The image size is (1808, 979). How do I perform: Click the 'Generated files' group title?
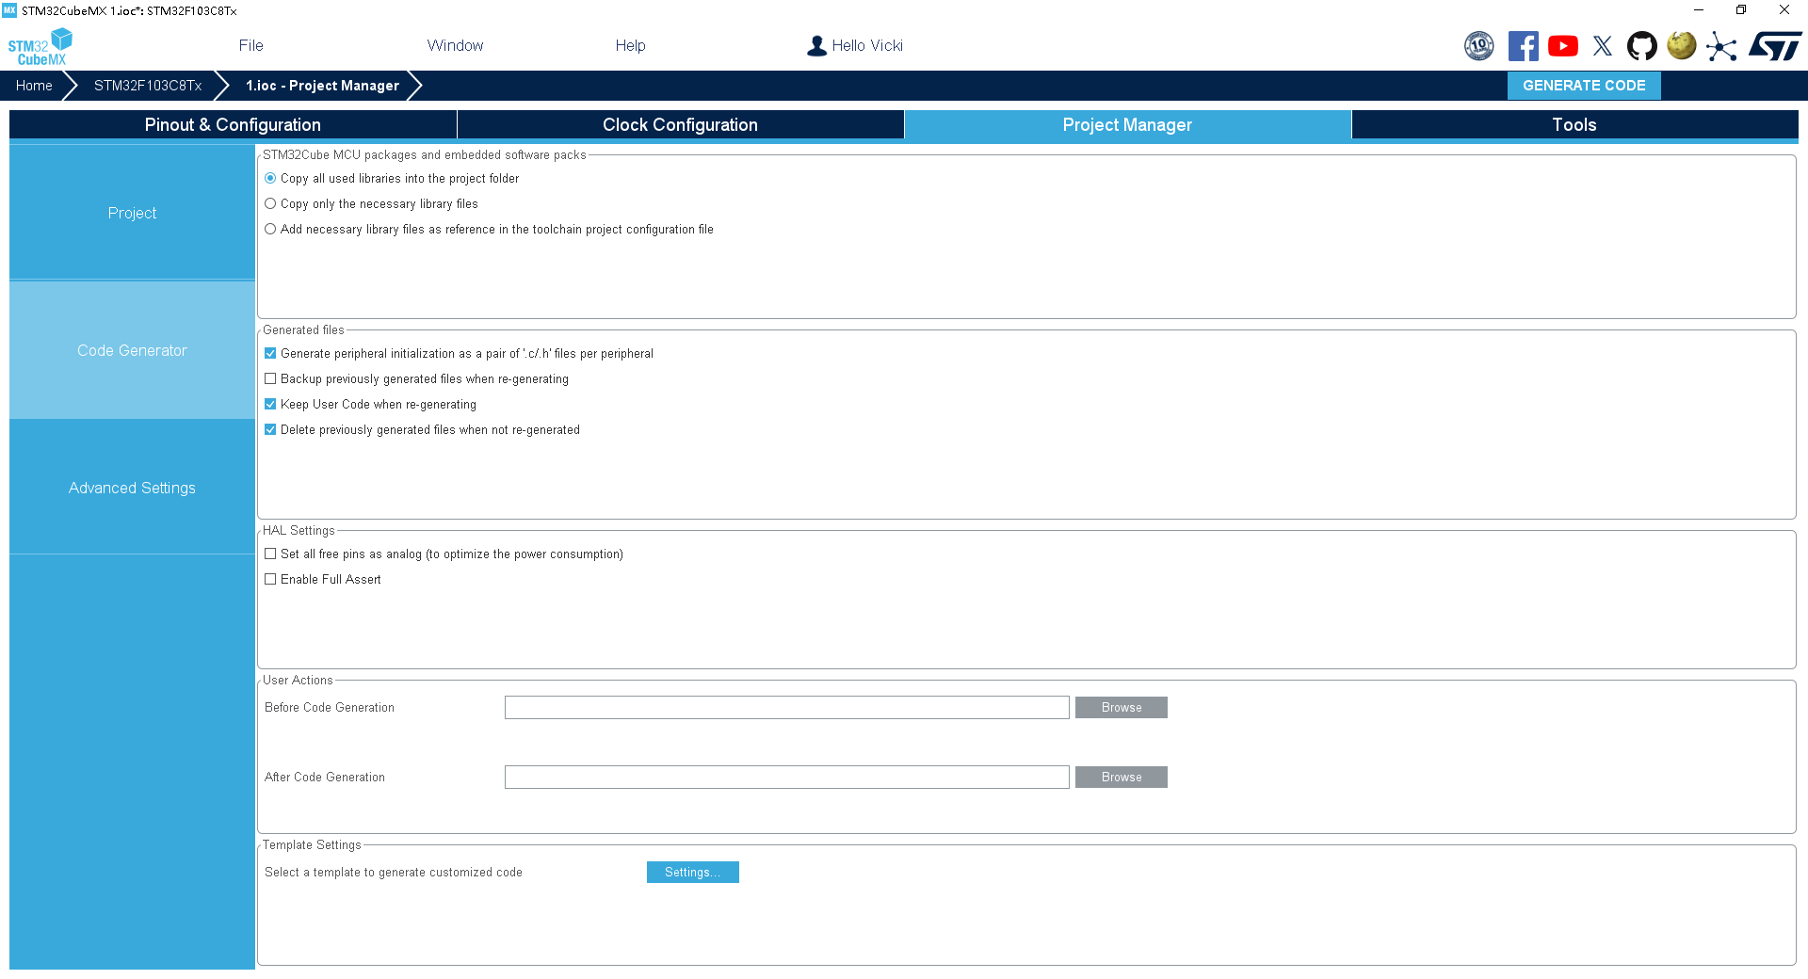tap(303, 329)
